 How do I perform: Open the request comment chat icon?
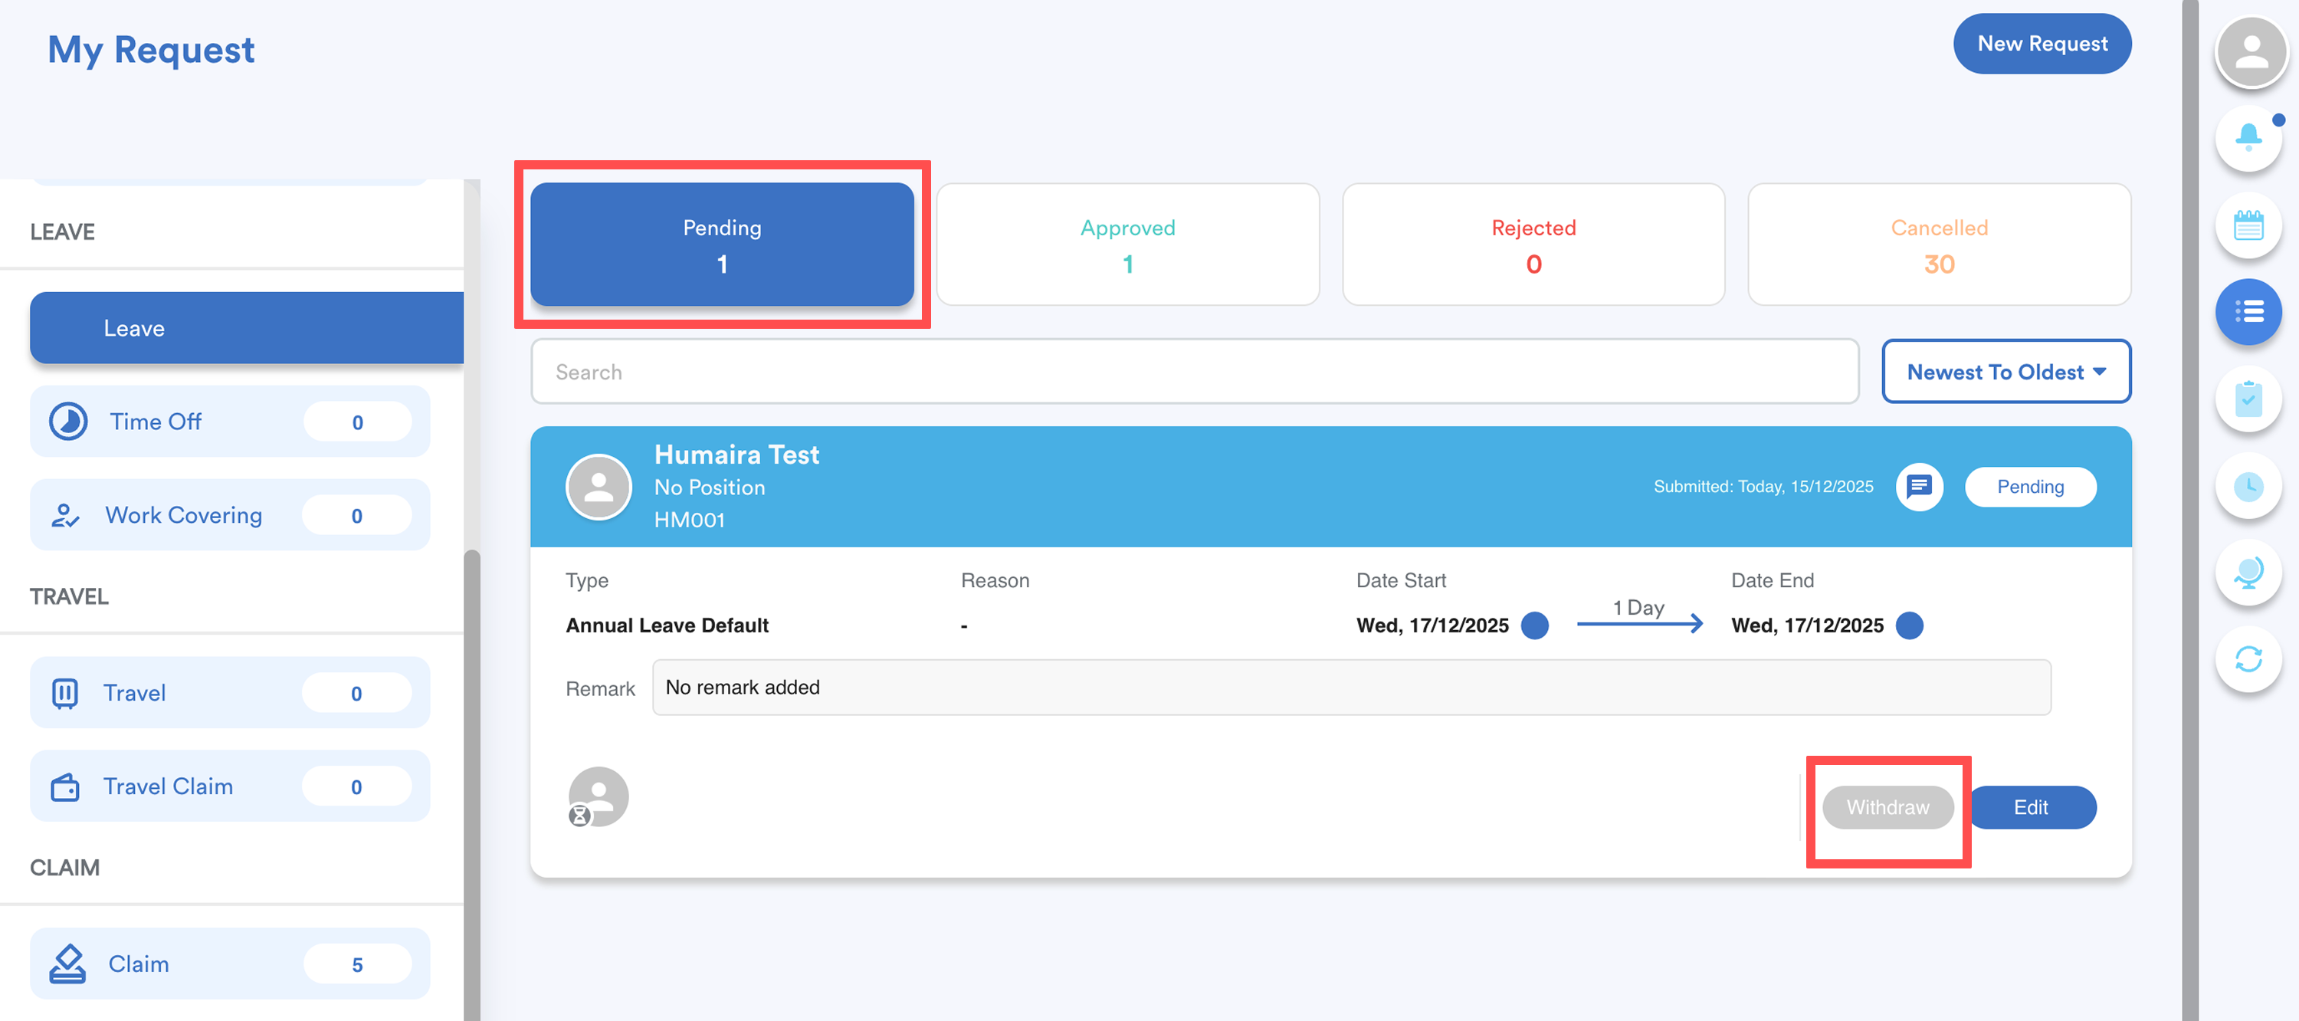point(1919,487)
